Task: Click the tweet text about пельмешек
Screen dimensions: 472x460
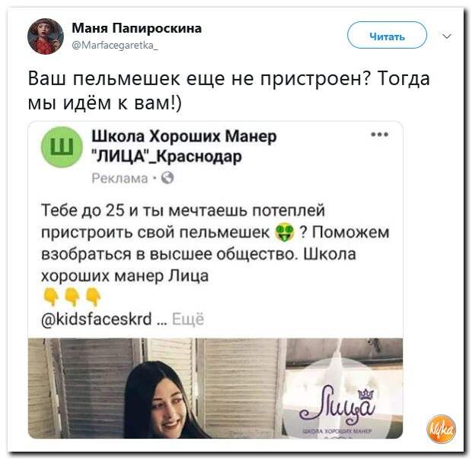Action: (229, 91)
